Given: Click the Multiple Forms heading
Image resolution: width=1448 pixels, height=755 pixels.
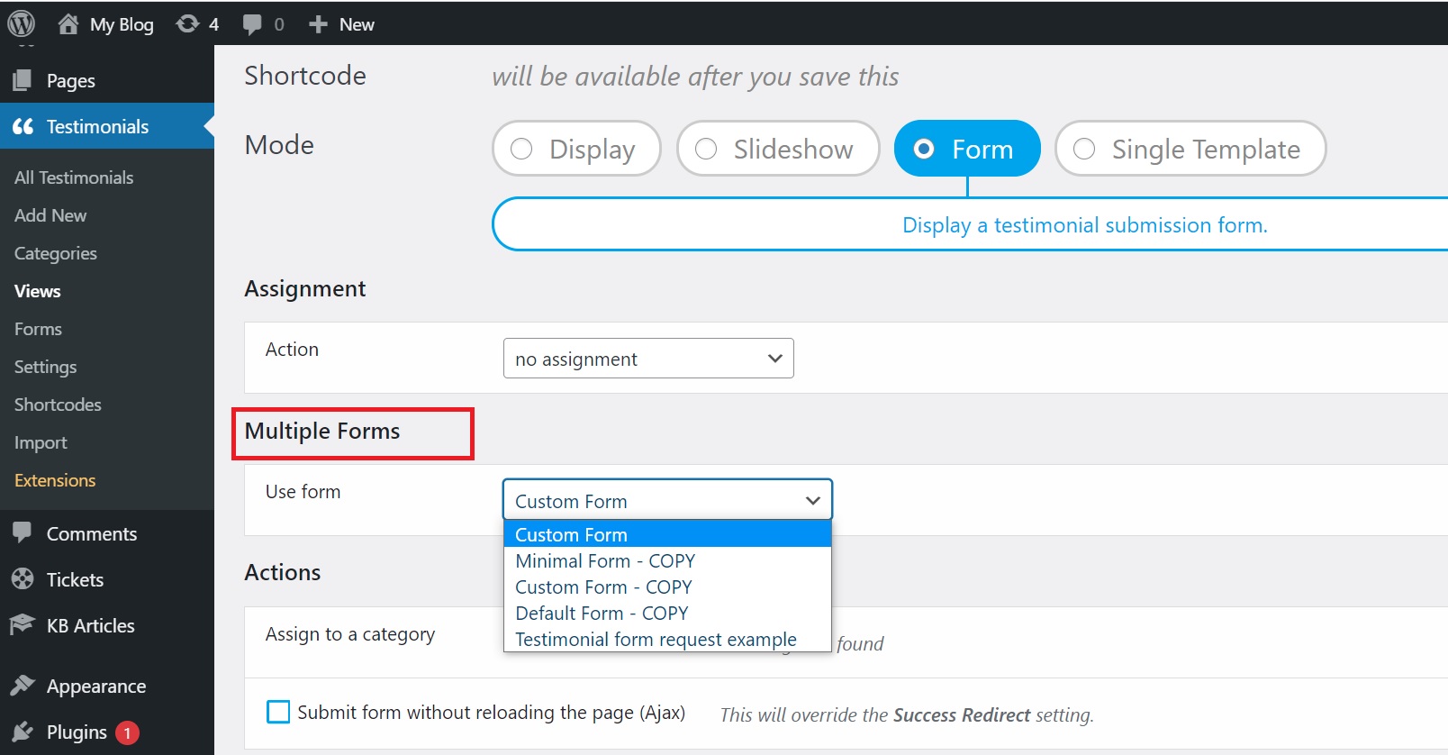Looking at the screenshot, I should [322, 431].
